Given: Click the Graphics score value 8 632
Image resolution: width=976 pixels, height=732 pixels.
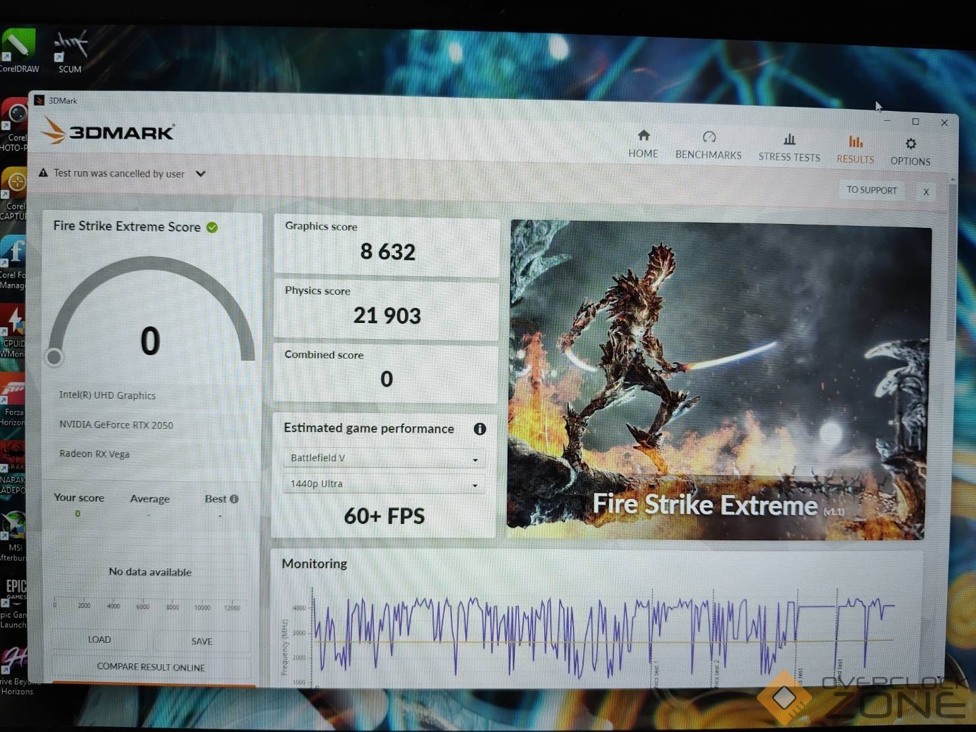Looking at the screenshot, I should (x=388, y=252).
